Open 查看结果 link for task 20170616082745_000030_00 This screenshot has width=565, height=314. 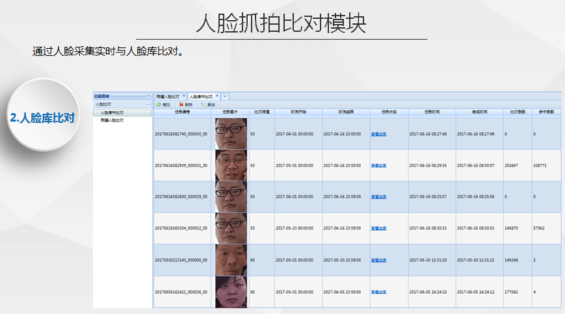(378, 134)
